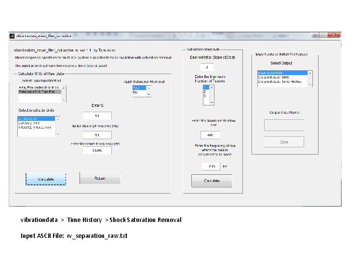Click down arrow of amplitude units list
Image resolution: width=347 pixels, height=260 pixels.
[x=58, y=134]
